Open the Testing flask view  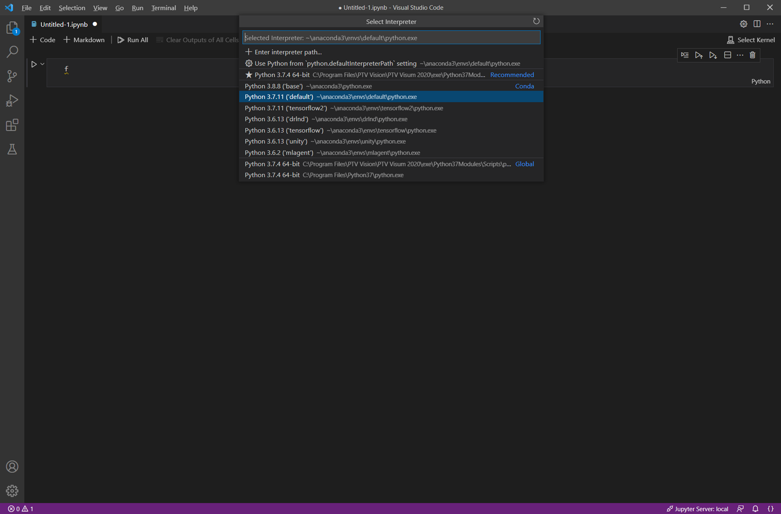[x=12, y=149]
